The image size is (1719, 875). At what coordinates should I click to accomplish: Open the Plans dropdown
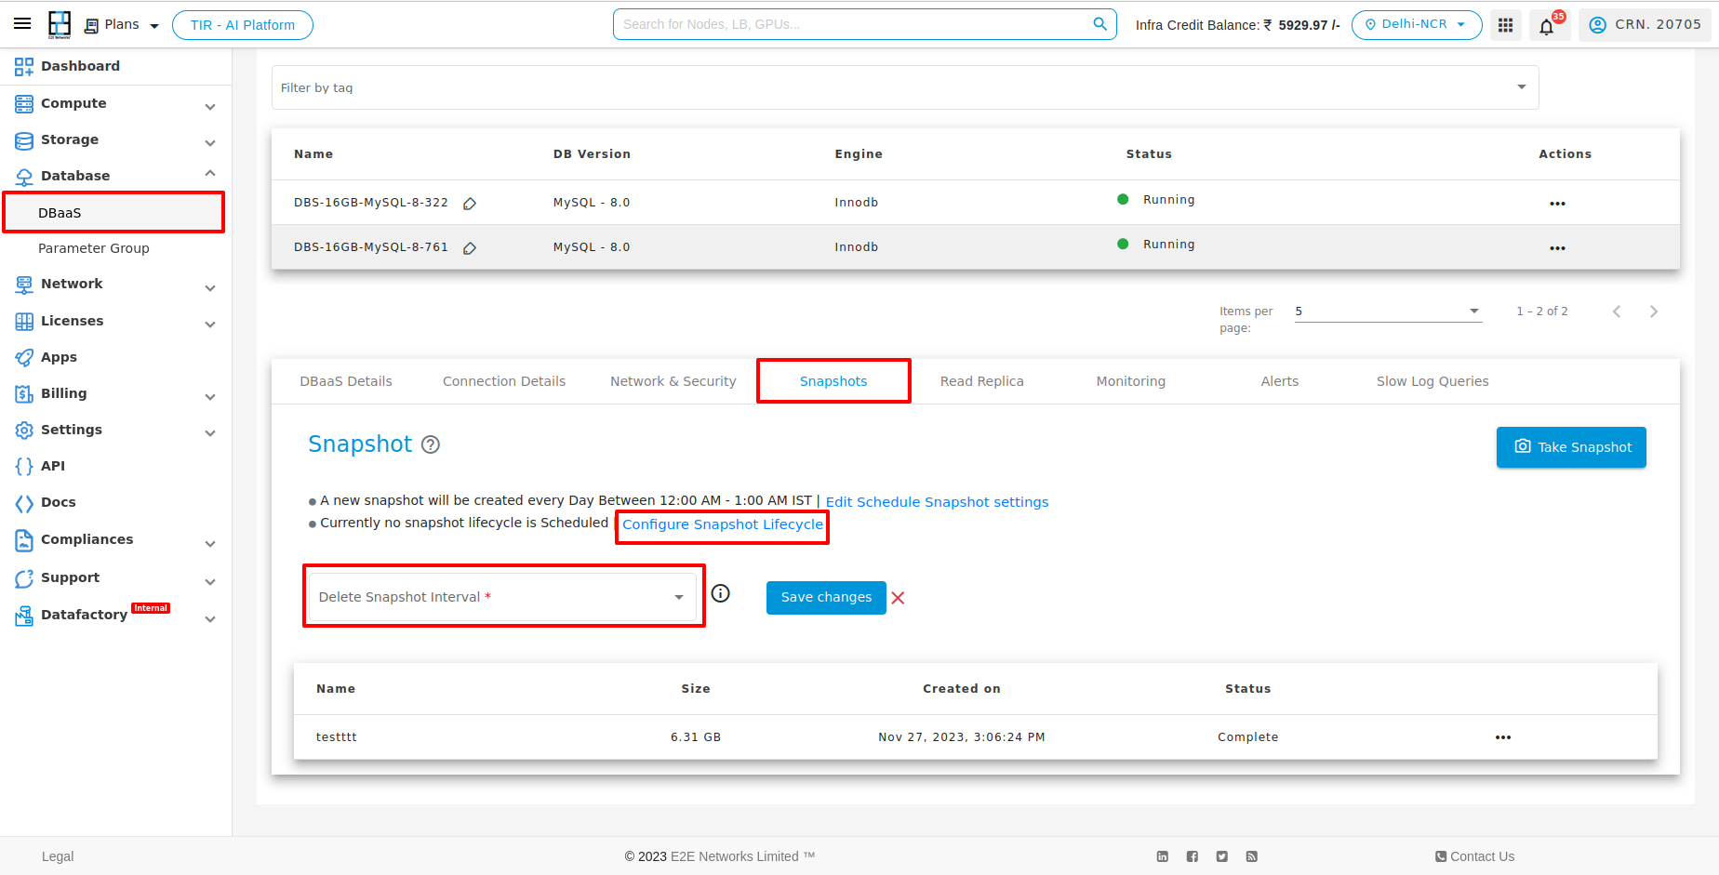(x=122, y=25)
